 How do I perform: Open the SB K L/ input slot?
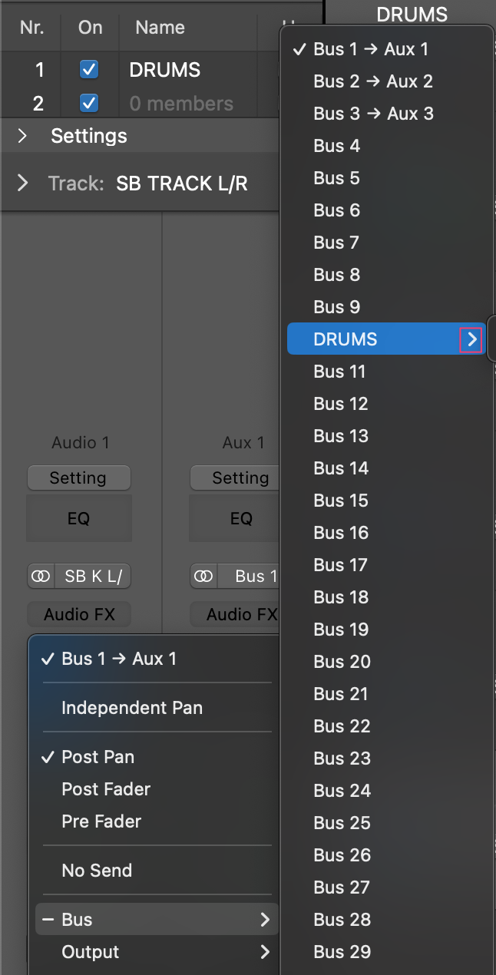(93, 577)
